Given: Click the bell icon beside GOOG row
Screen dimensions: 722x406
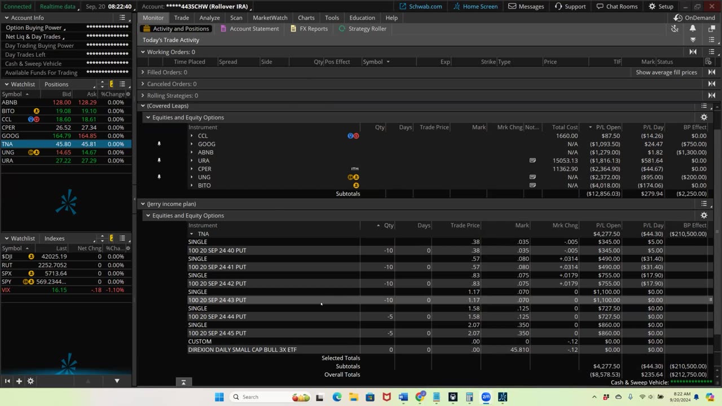Looking at the screenshot, I should click(x=159, y=144).
